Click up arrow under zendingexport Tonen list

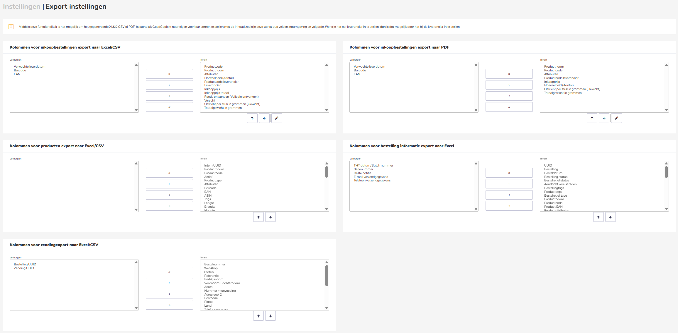point(258,316)
